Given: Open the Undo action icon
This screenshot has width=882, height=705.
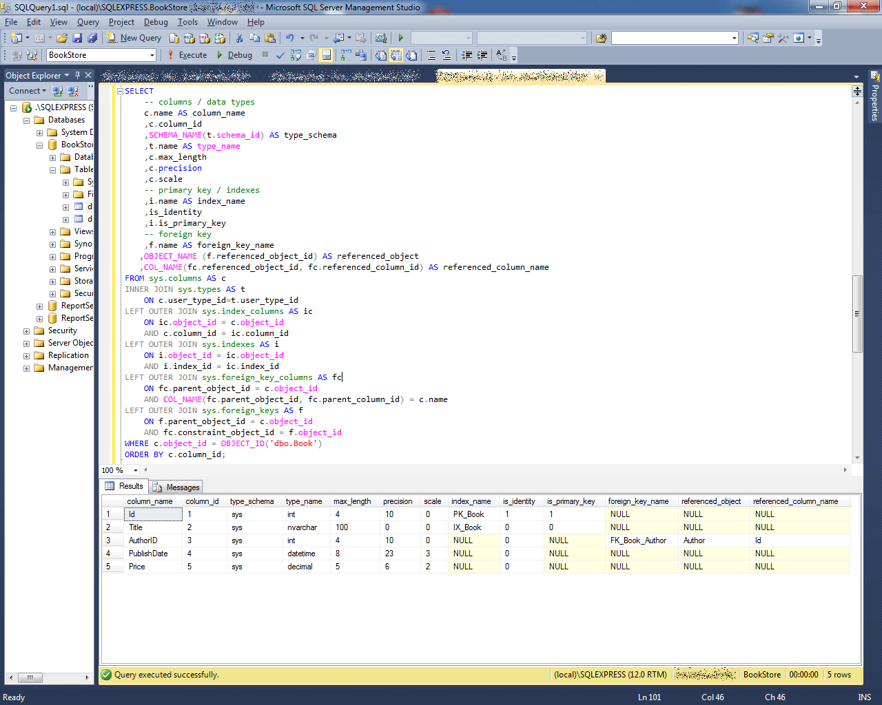Looking at the screenshot, I should pyautogui.click(x=288, y=38).
